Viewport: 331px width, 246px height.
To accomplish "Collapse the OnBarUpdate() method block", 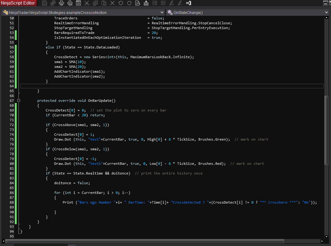I will pyautogui.click(x=19, y=101).
